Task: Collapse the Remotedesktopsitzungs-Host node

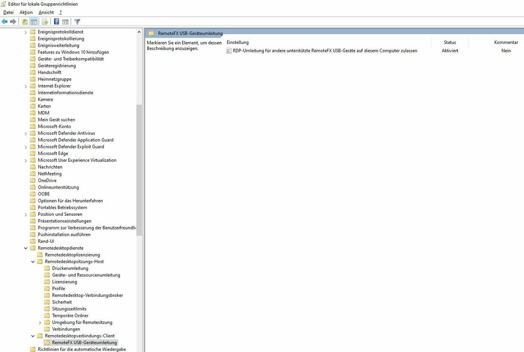Action: pyautogui.click(x=33, y=261)
